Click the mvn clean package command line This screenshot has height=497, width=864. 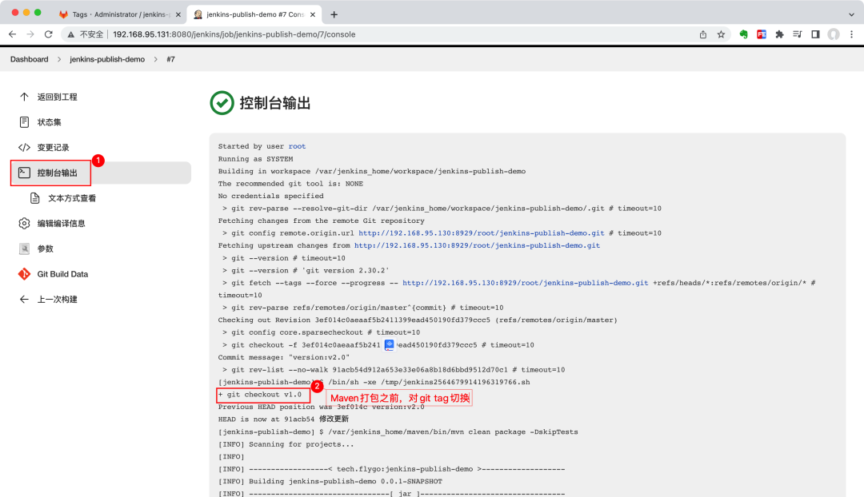click(398, 432)
